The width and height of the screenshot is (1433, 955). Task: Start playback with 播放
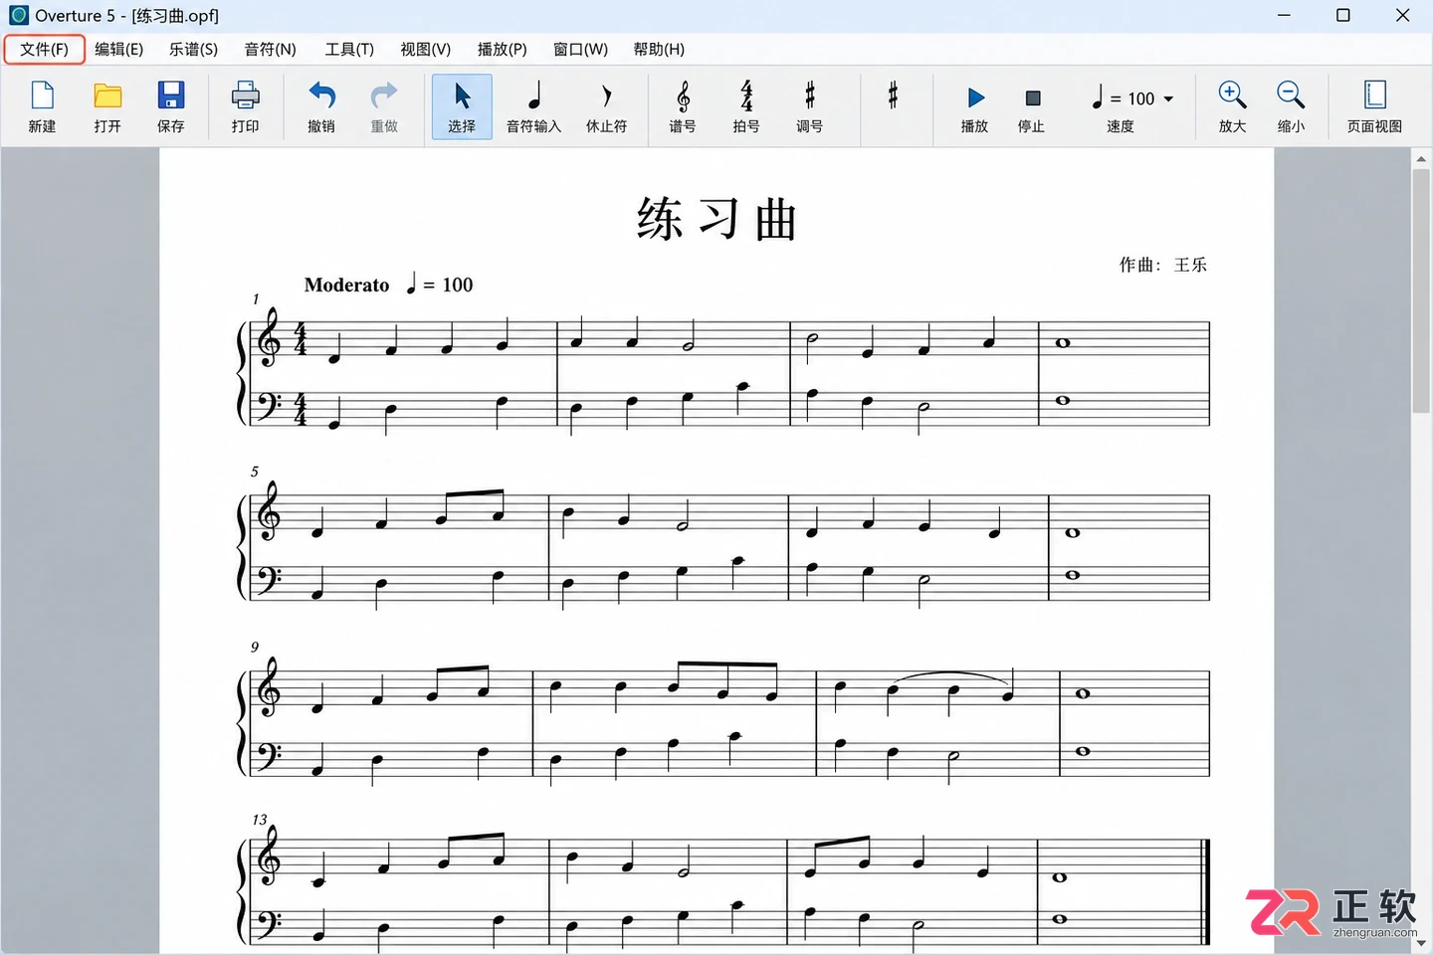pos(974,106)
